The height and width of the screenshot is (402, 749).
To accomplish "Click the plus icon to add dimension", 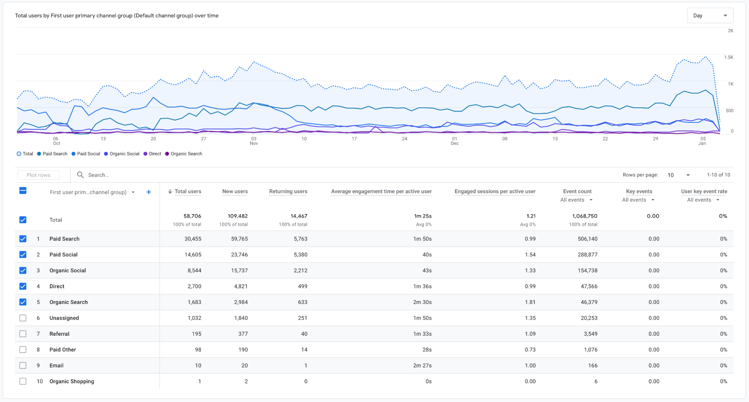I will tap(149, 192).
